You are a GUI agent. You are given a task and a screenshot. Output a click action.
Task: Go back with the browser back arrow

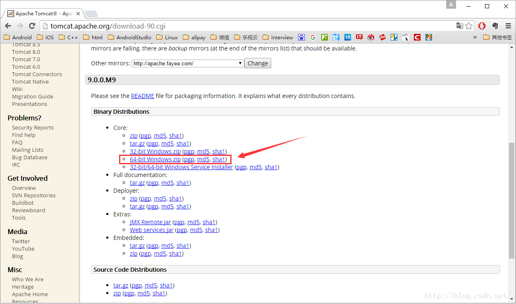point(8,26)
